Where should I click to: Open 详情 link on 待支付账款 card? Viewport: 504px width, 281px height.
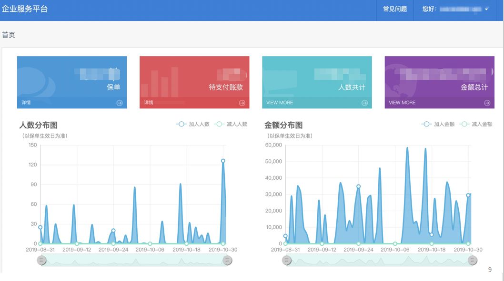pyautogui.click(x=149, y=103)
